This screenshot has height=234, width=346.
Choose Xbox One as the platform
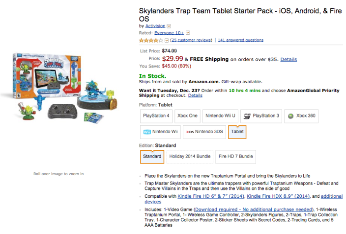point(187,116)
